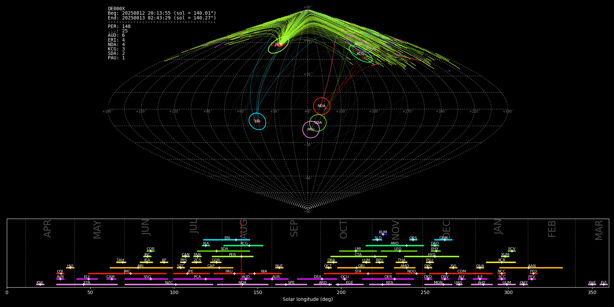614x307 pixels.
Task: Click the EVI shower bar in the timeline
Action: click(x=604, y=284)
